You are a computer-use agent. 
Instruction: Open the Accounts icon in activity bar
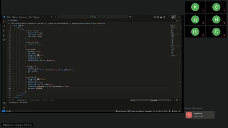[x=4, y=103]
